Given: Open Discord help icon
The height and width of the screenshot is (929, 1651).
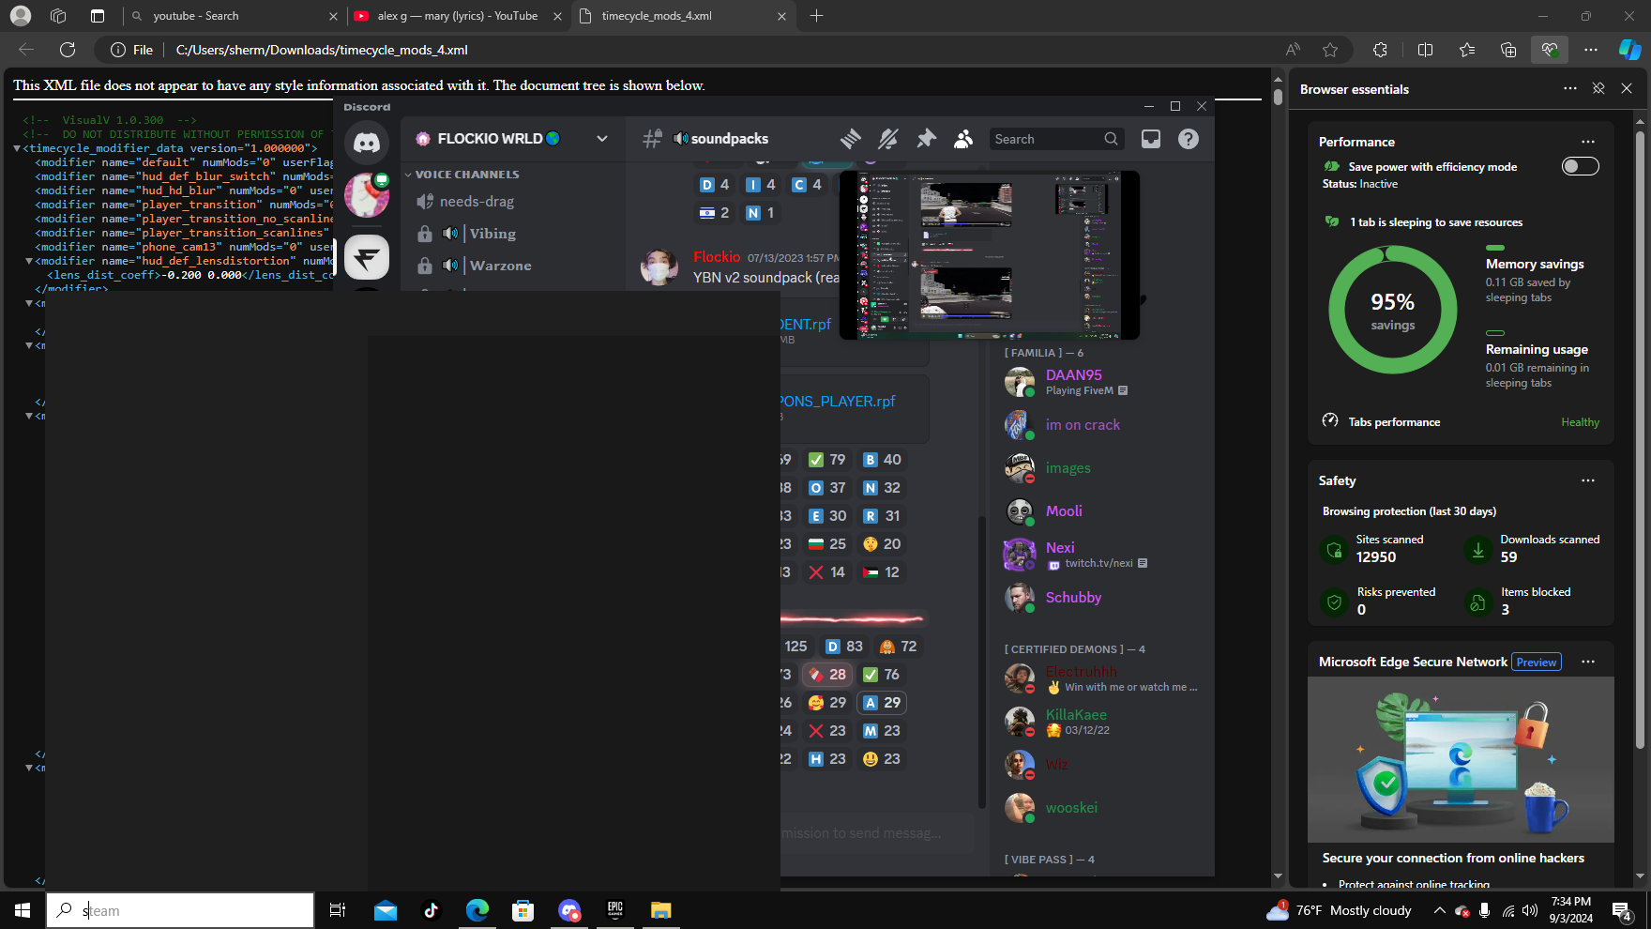Looking at the screenshot, I should (x=1189, y=139).
